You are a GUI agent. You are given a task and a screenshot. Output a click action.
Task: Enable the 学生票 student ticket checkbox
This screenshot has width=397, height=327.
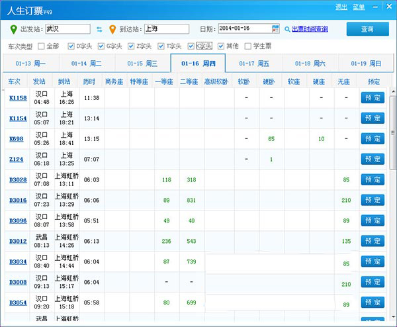(248, 46)
